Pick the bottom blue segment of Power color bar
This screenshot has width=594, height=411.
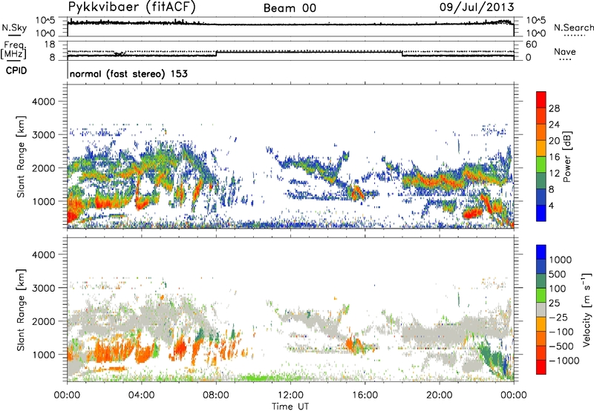(541, 213)
